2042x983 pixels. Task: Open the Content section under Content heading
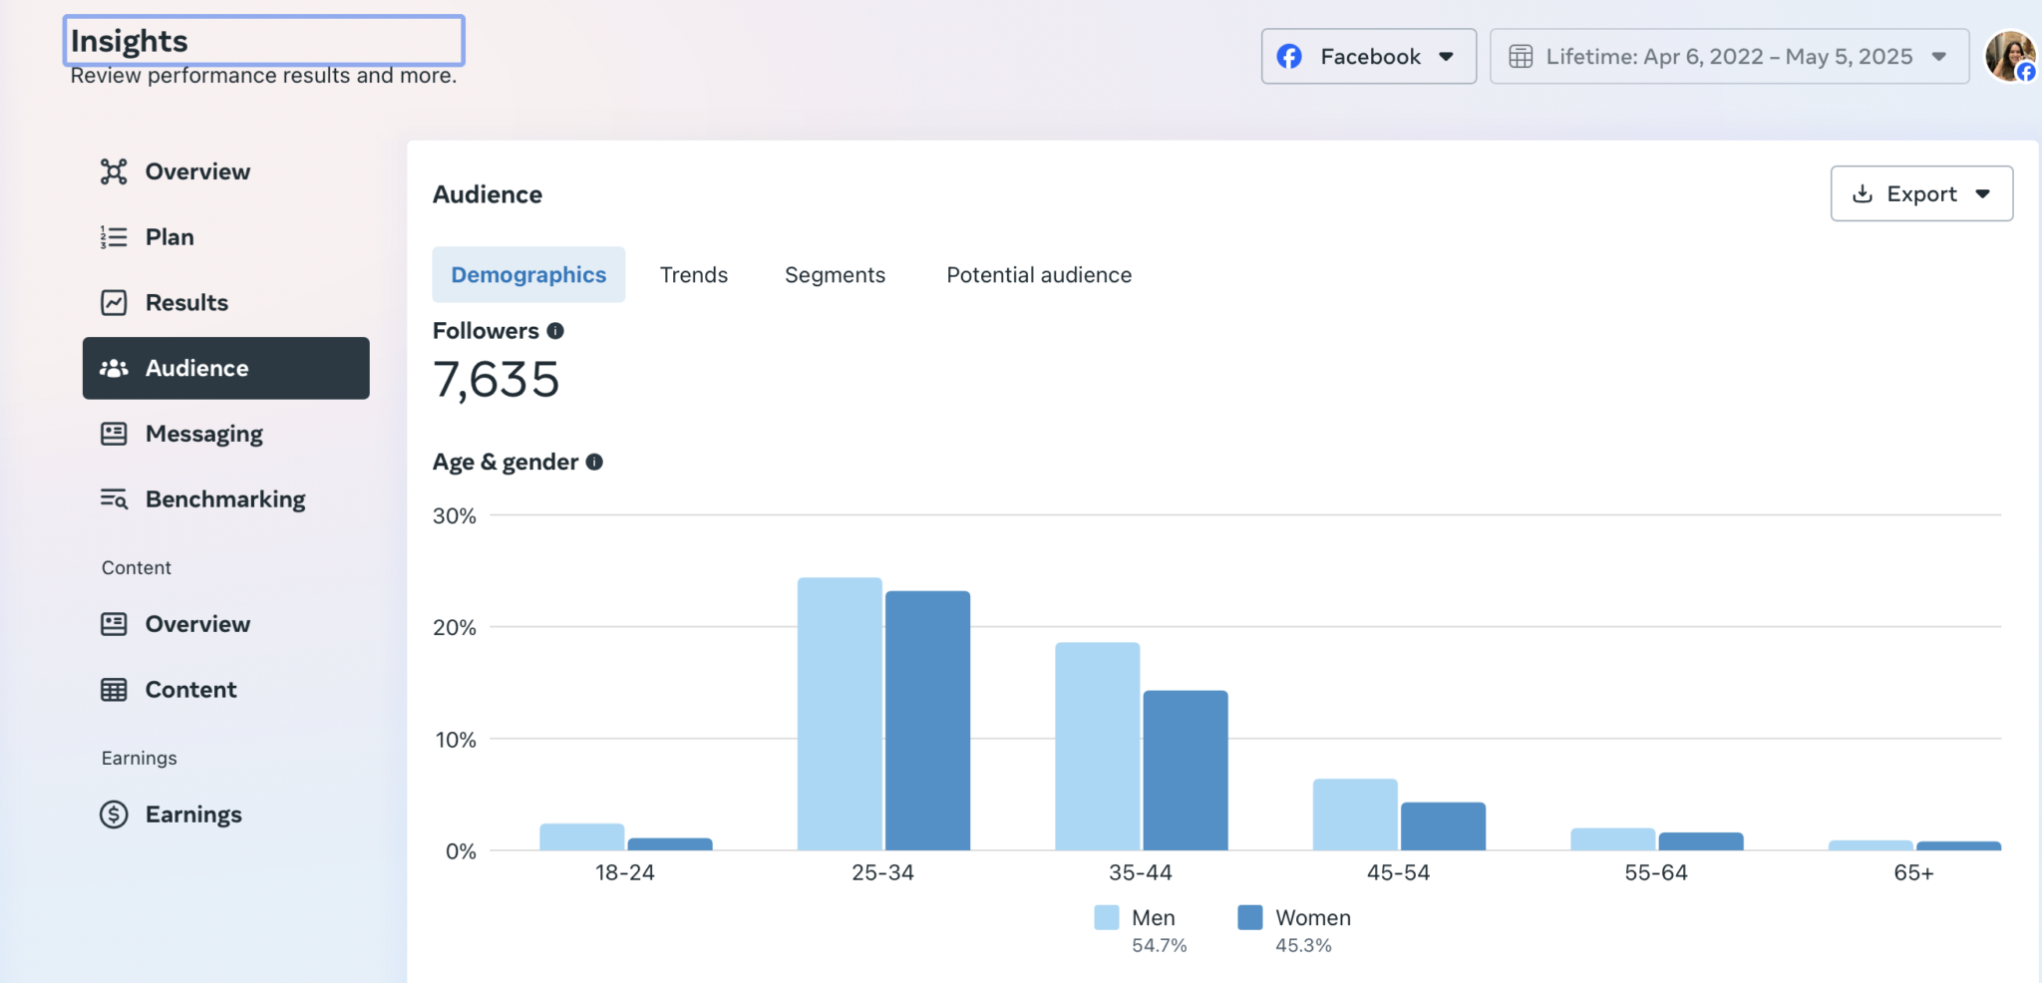pos(114,689)
